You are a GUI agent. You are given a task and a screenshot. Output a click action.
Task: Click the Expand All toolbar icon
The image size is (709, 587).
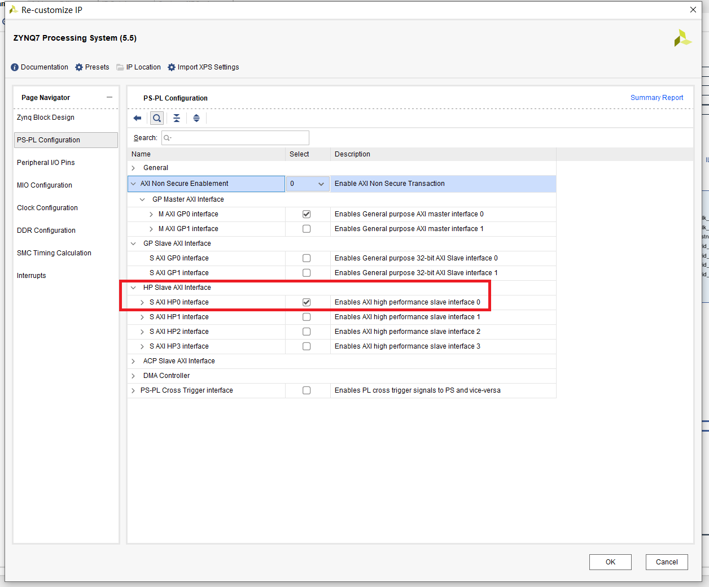click(x=196, y=118)
